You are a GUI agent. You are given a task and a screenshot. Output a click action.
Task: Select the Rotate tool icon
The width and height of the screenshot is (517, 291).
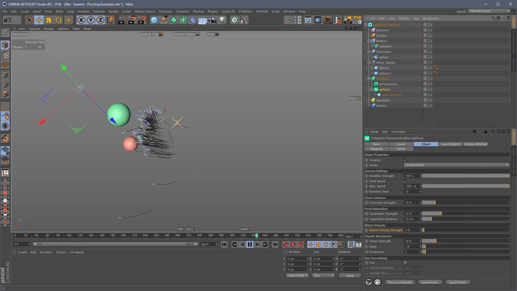58,20
